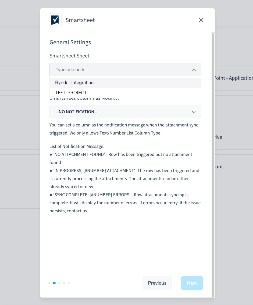
Task: Click the dialog's vertical scrollbar
Action: 213,161
